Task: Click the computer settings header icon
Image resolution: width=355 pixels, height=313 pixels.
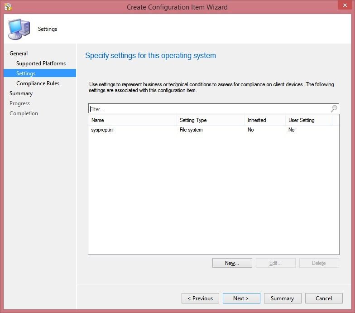Action: click(x=19, y=29)
